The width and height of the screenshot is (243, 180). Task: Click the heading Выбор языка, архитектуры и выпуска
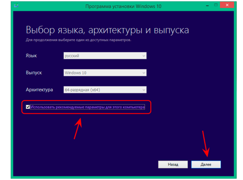point(107,30)
